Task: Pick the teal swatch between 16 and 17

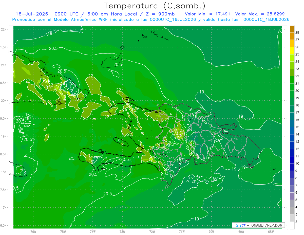Action: click(292, 116)
